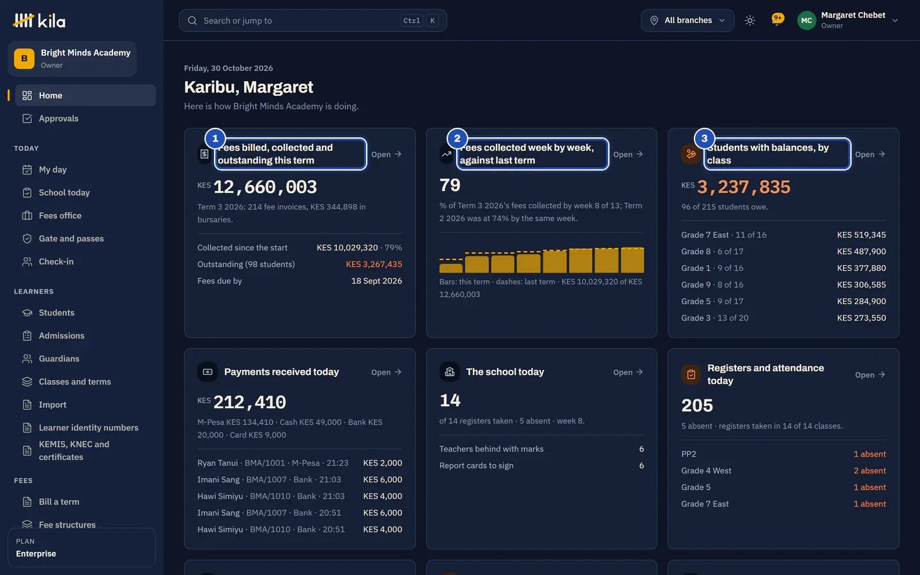
Task: Open Bright Minds Academy school switcher
Action: coord(72,59)
